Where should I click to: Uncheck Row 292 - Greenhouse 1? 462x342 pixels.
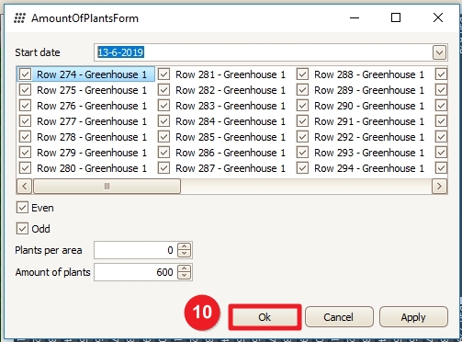tap(302, 137)
